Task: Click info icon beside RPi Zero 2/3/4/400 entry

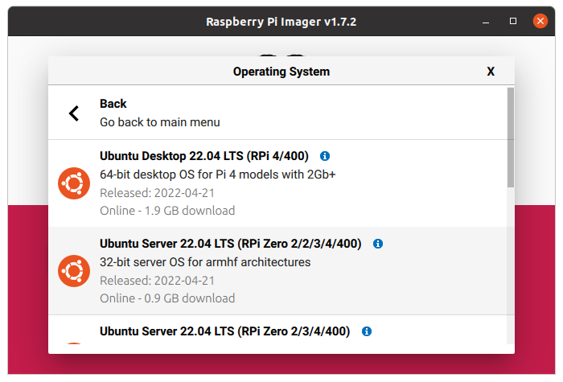Action: [367, 331]
